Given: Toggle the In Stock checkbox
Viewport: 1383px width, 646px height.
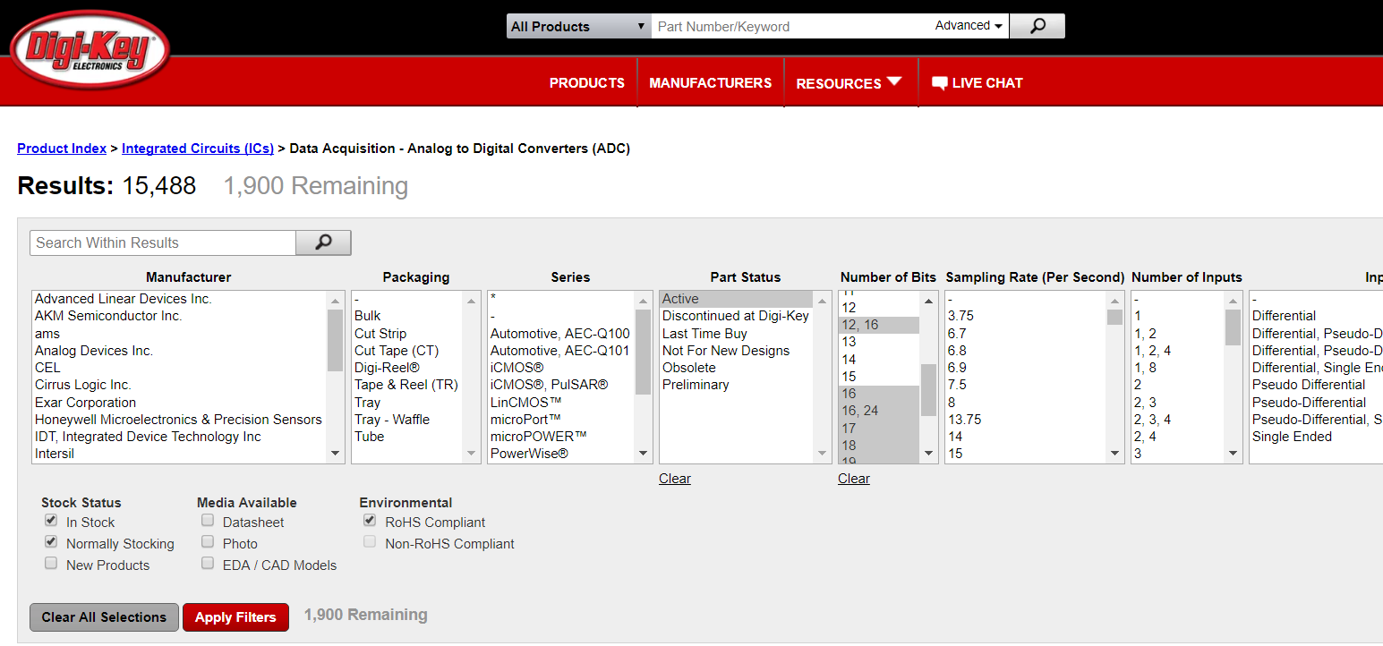Looking at the screenshot, I should point(51,521).
